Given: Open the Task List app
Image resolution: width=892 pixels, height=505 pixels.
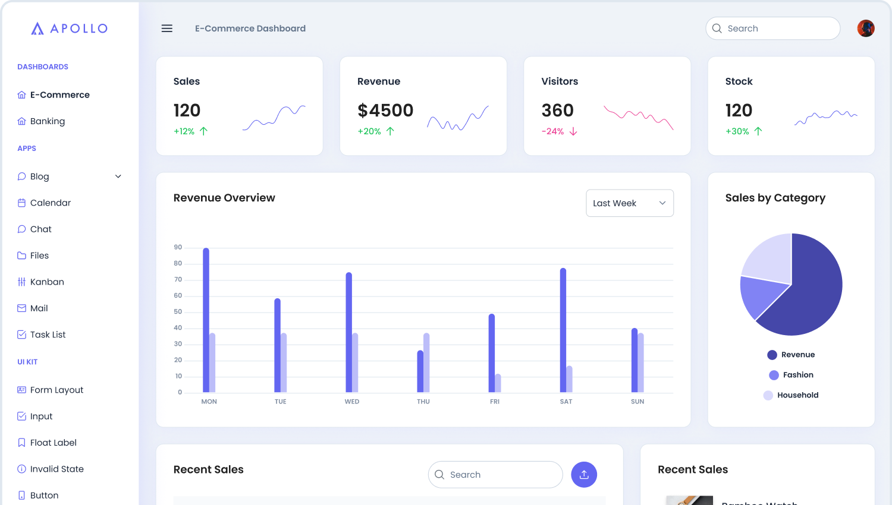Looking at the screenshot, I should [x=48, y=334].
